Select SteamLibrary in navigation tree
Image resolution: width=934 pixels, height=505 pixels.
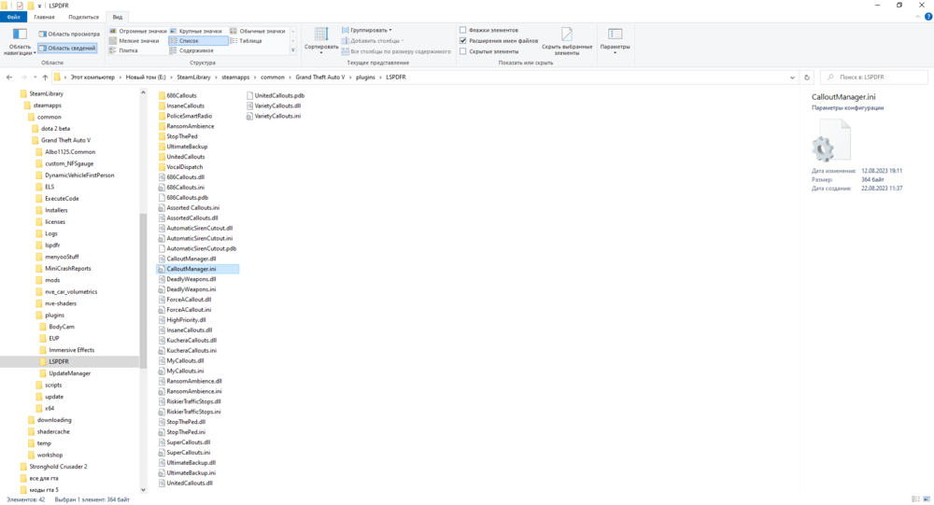click(x=47, y=93)
